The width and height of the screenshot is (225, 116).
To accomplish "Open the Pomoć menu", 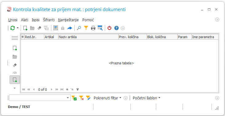I will (88, 20).
